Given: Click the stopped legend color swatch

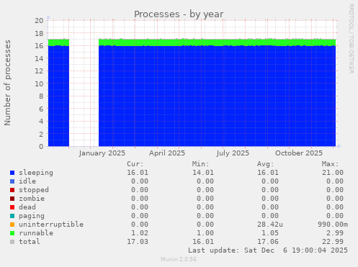Looking at the screenshot, I should (12, 190).
